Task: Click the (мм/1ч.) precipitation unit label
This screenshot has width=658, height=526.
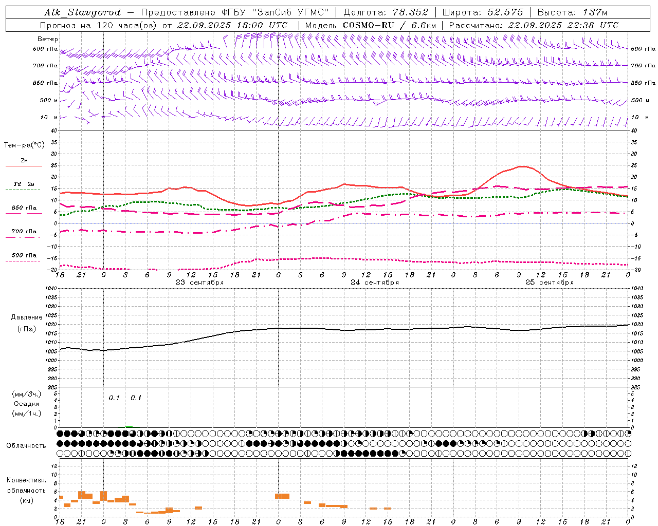Action: (27, 414)
